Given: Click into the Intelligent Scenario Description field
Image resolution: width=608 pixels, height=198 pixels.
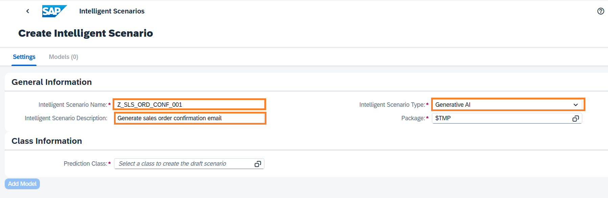Looking at the screenshot, I should tap(189, 118).
